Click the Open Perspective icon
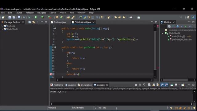The image size is (197, 111). click(x=188, y=17)
